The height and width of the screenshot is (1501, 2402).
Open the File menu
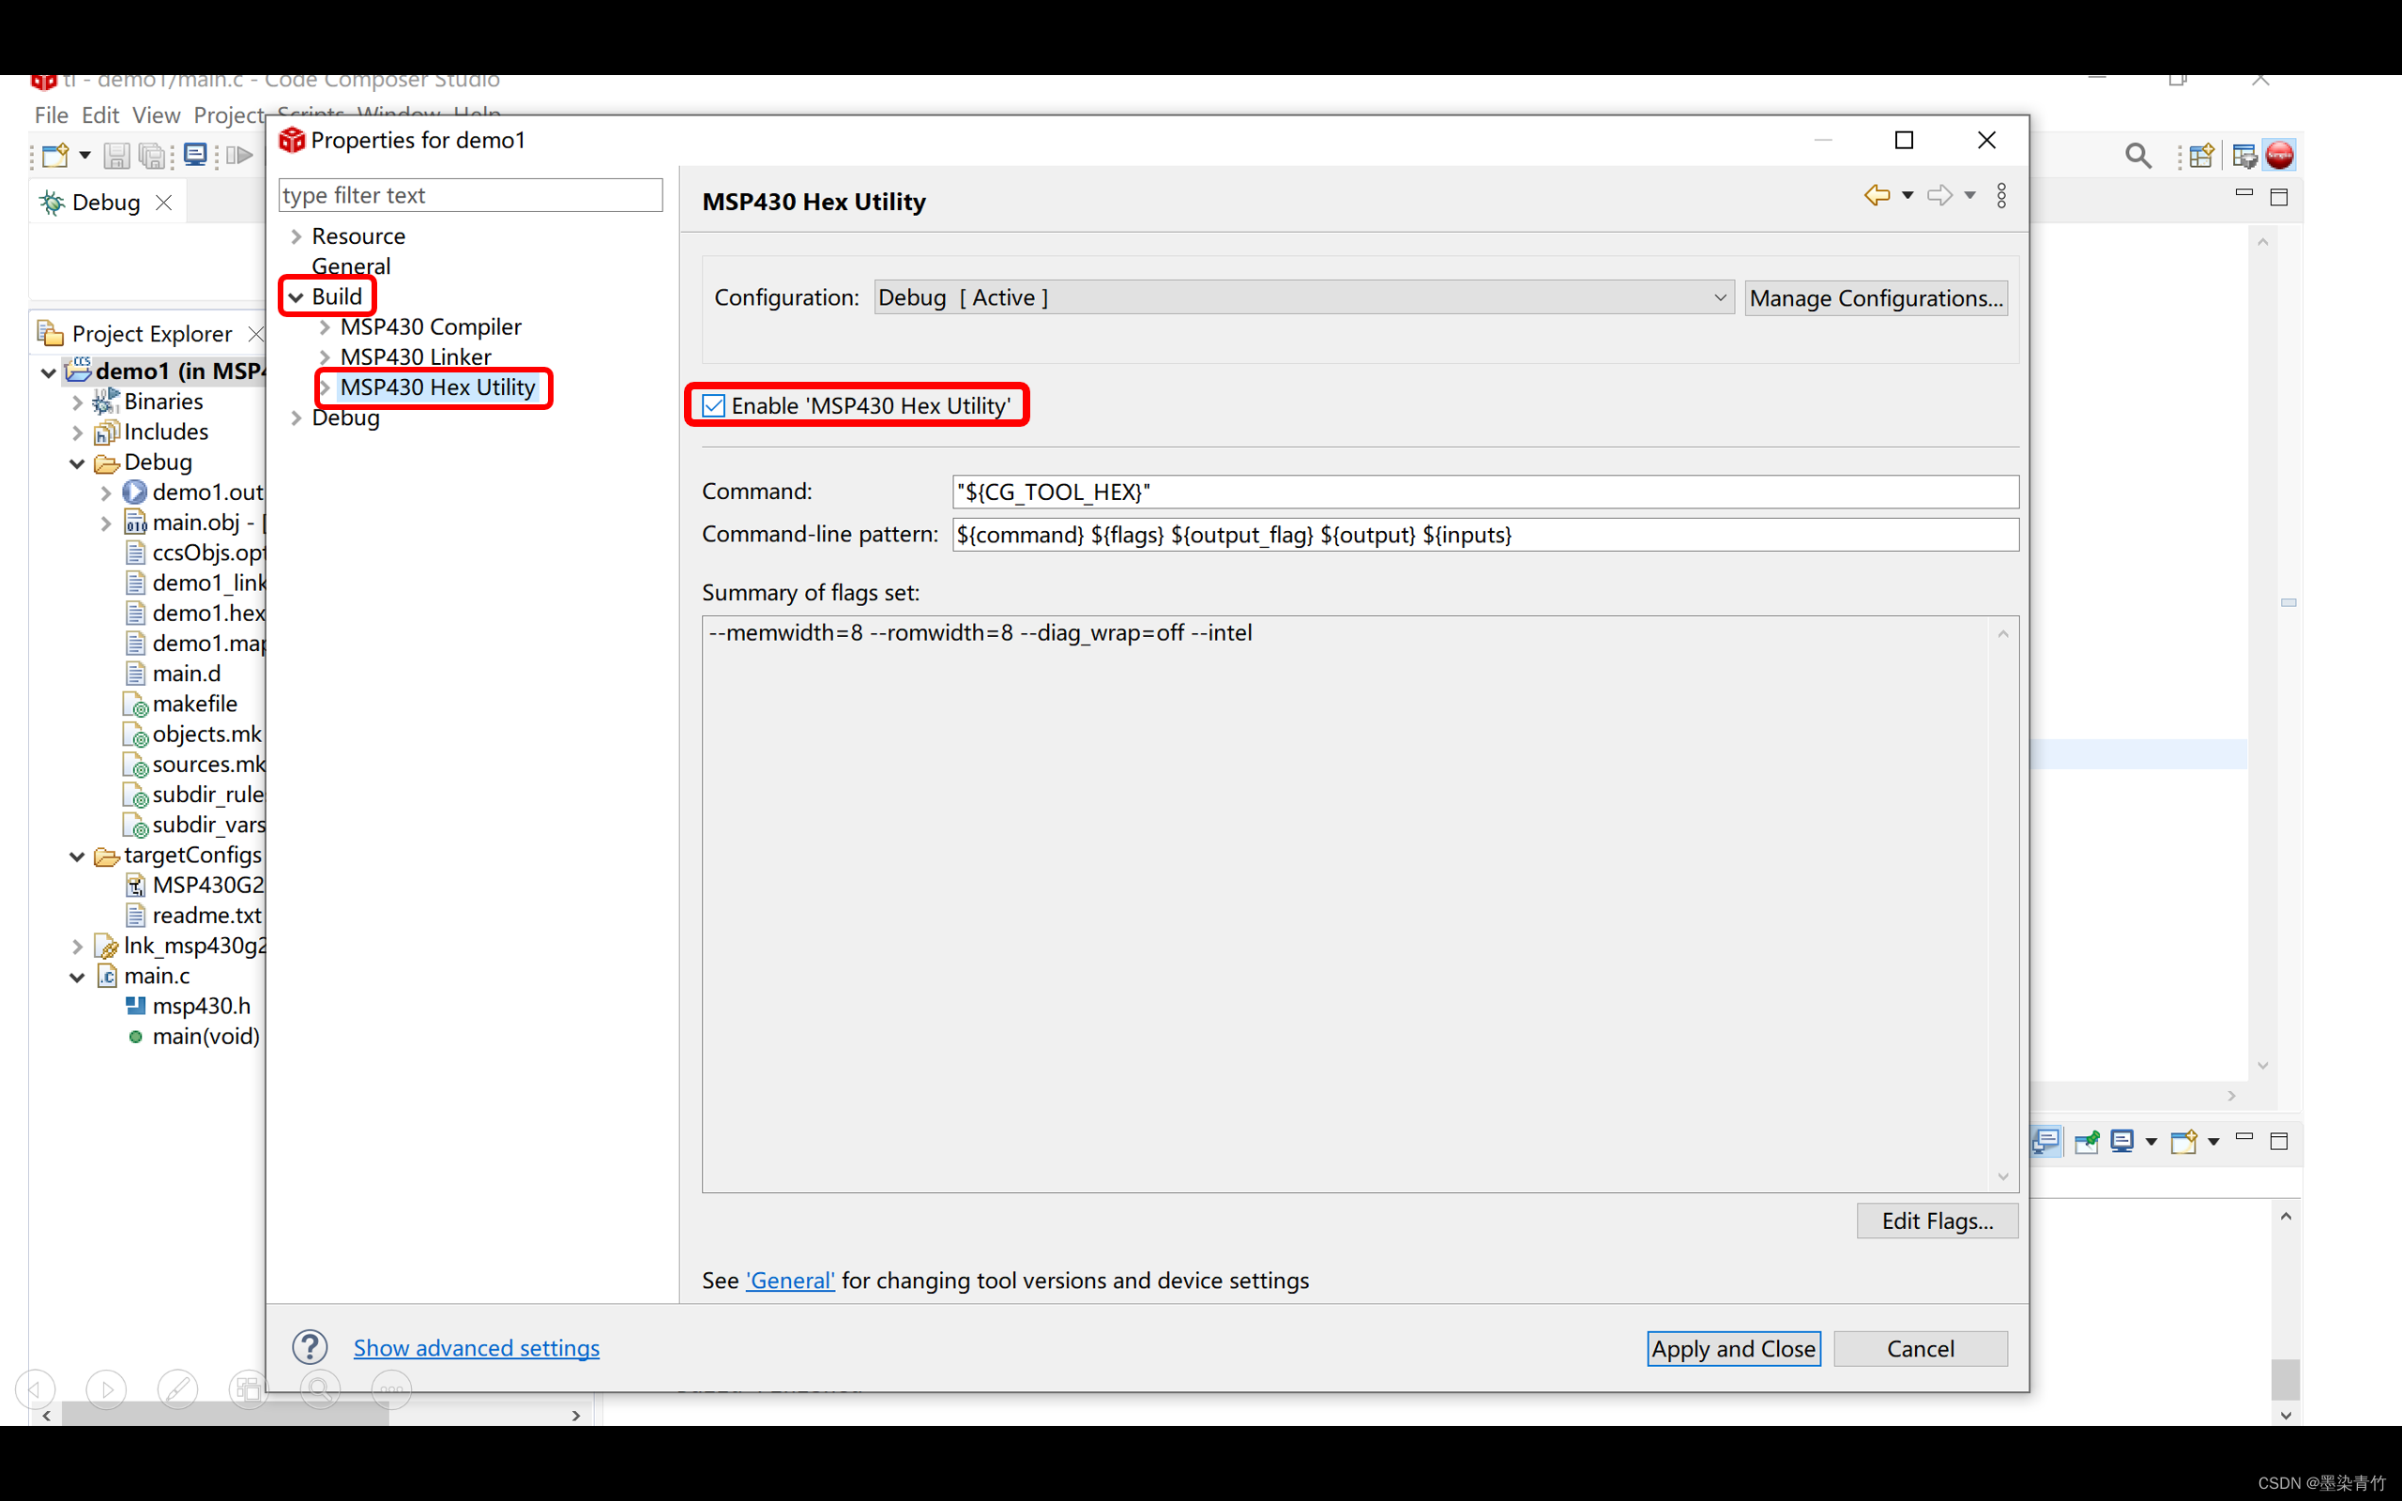tap(51, 115)
